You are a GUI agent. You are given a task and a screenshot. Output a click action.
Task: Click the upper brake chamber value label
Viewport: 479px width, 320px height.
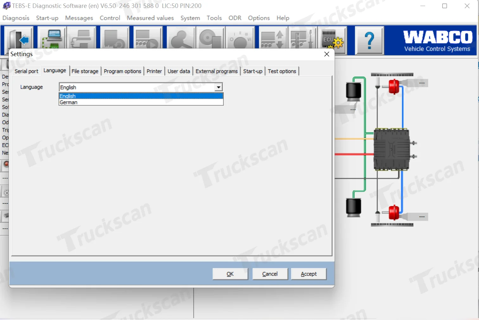coord(422,83)
